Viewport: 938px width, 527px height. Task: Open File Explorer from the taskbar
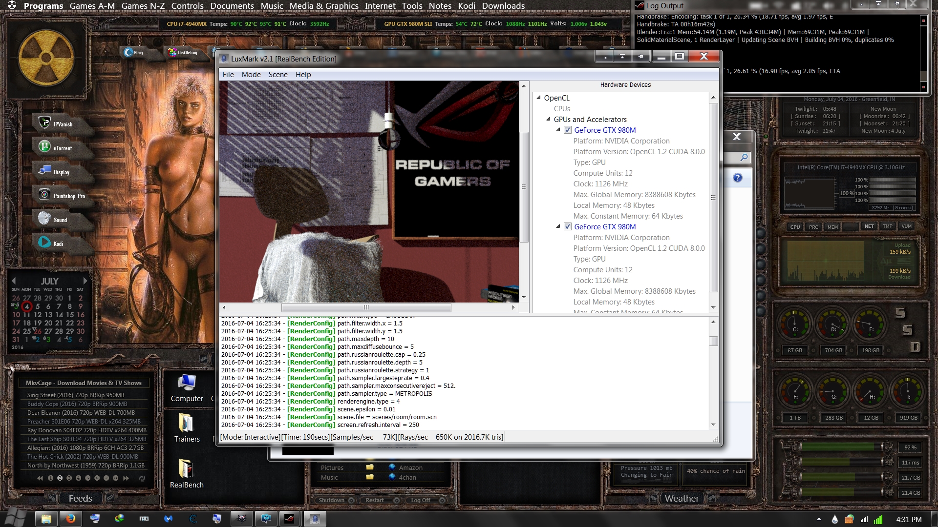[46, 519]
